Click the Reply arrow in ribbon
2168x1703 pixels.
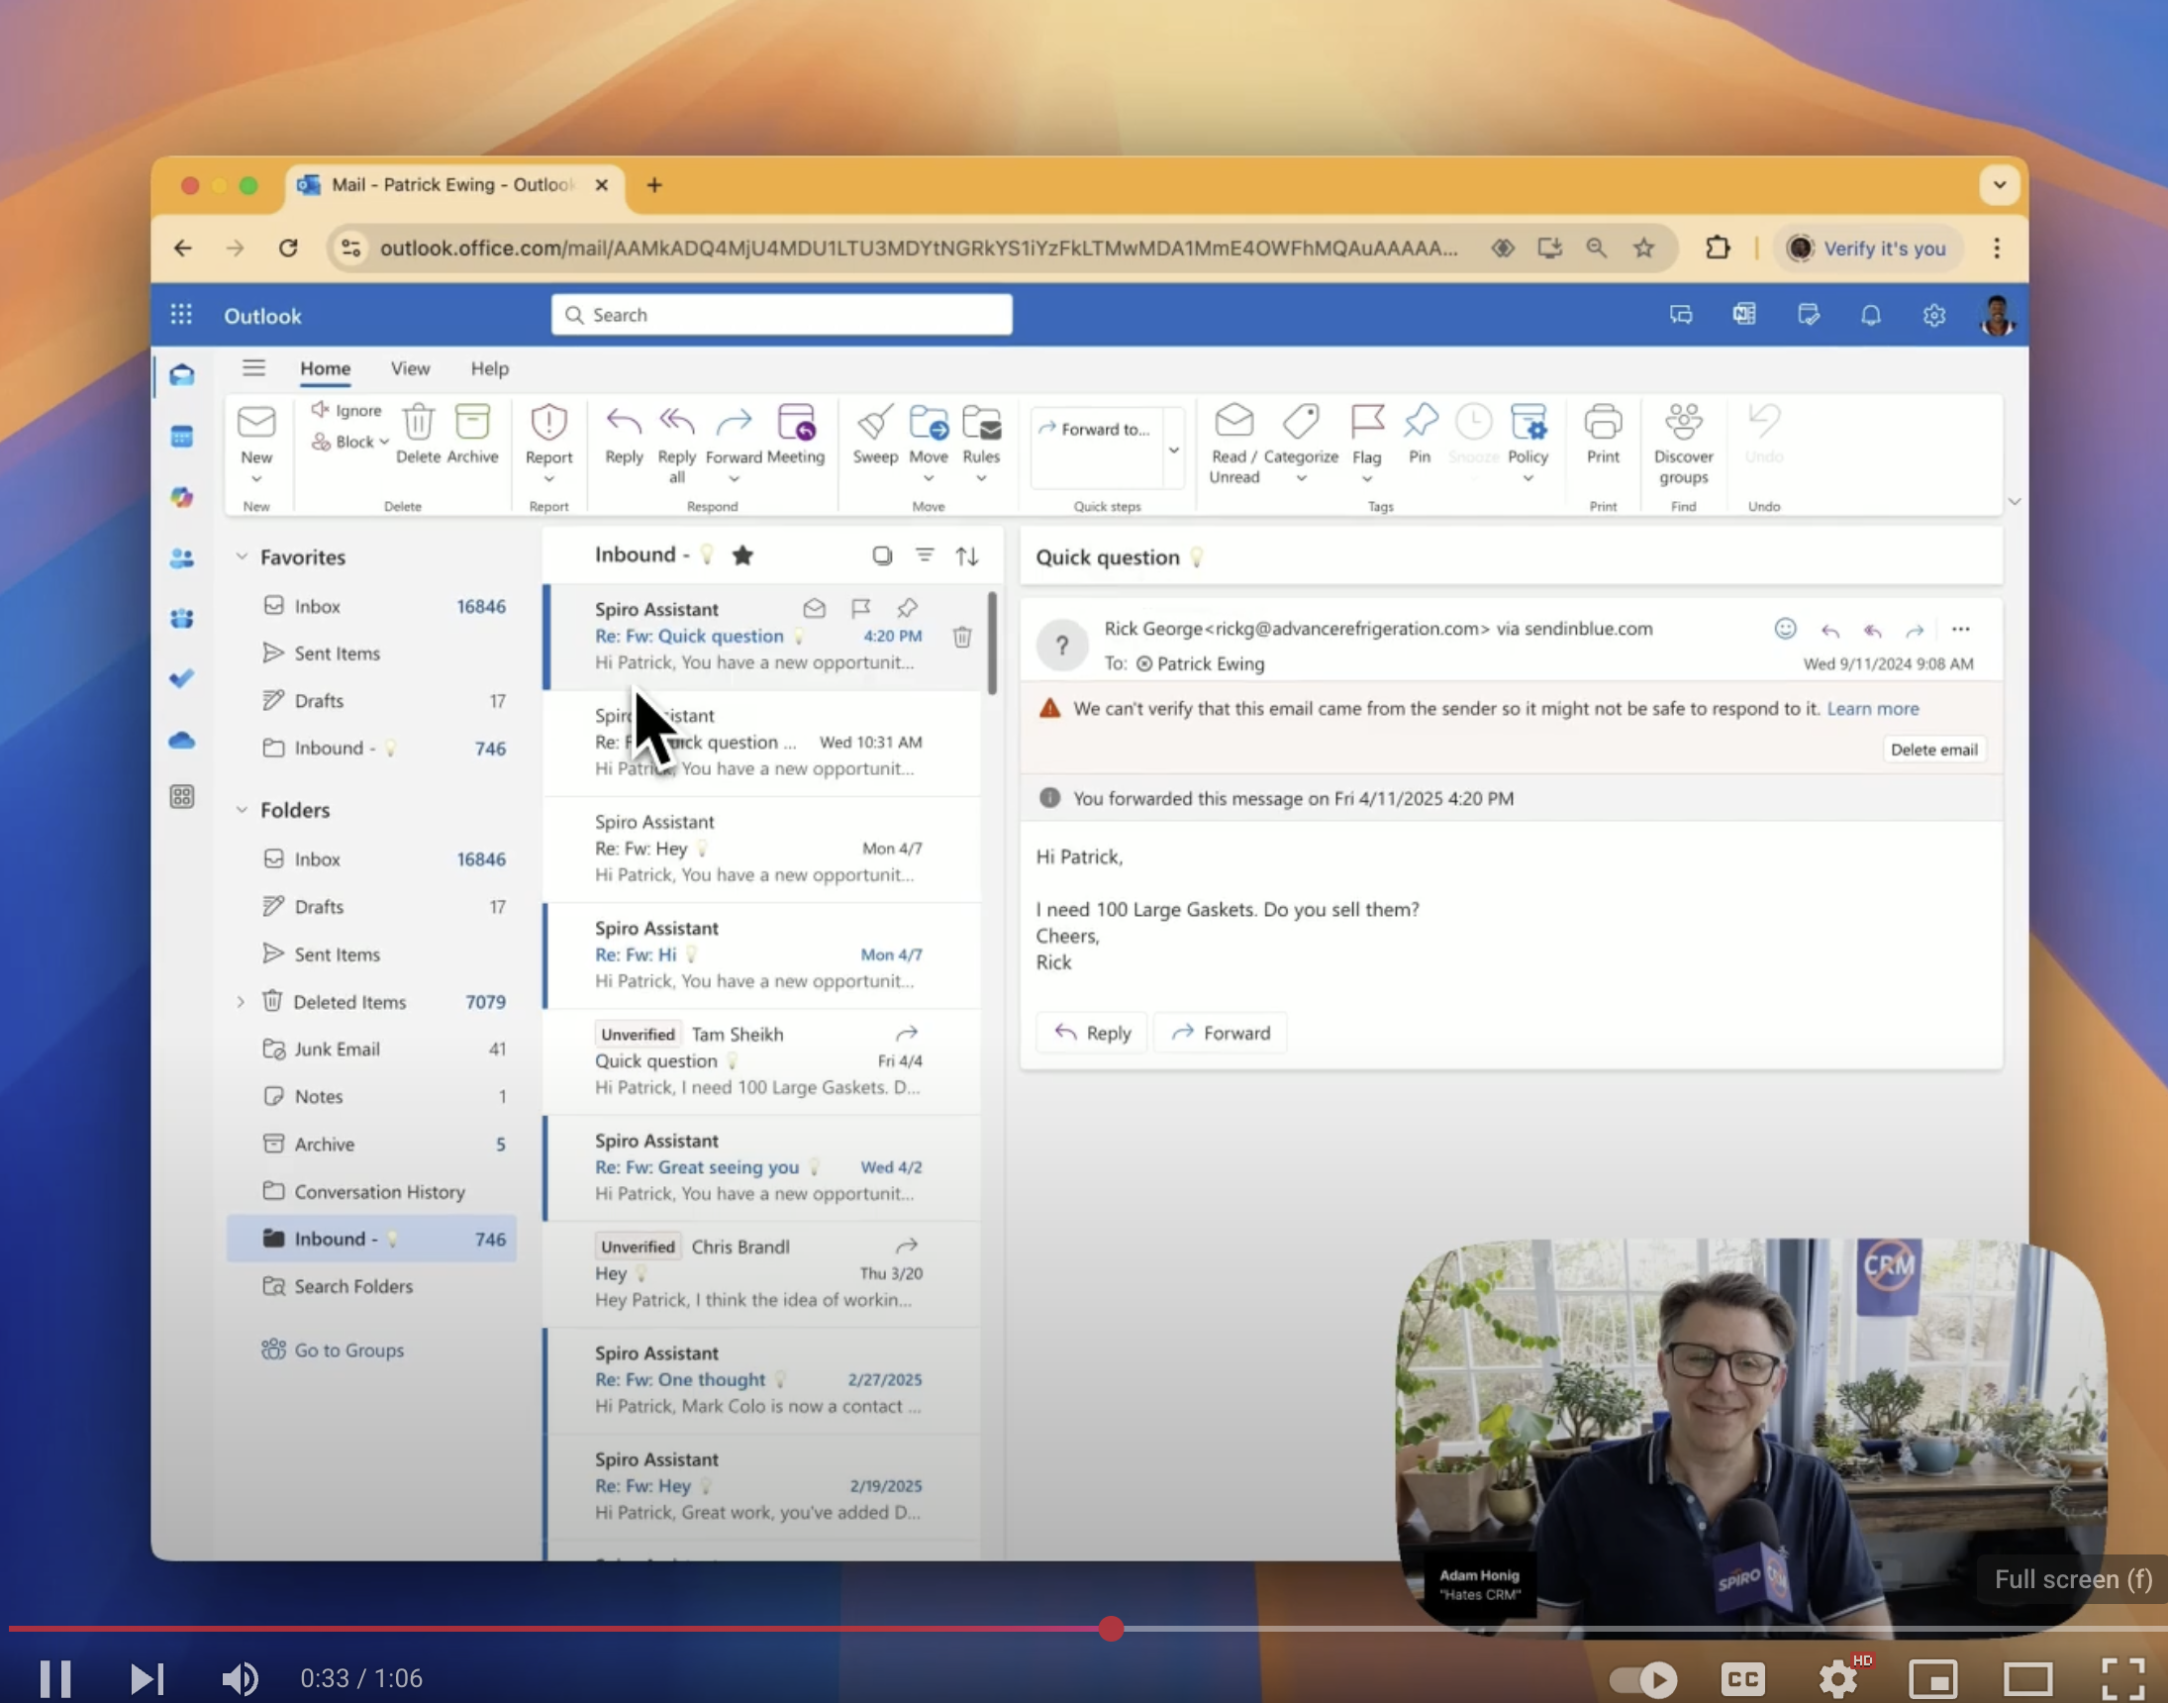pyautogui.click(x=624, y=423)
